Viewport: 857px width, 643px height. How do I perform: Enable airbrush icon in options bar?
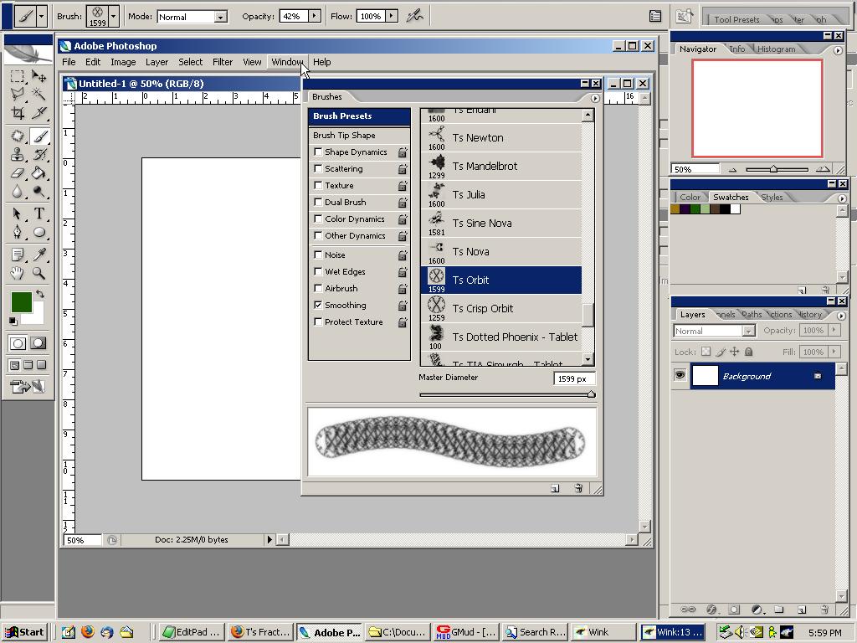pos(413,16)
